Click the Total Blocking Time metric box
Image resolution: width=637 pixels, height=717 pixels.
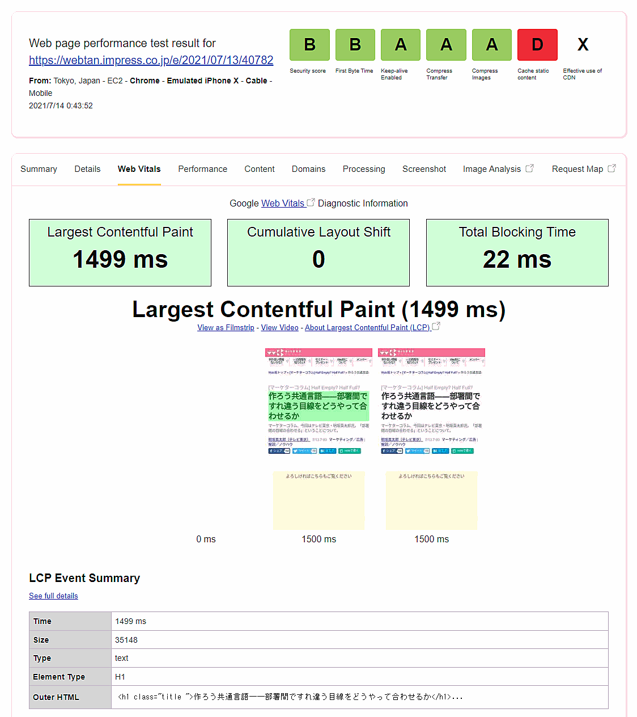517,252
